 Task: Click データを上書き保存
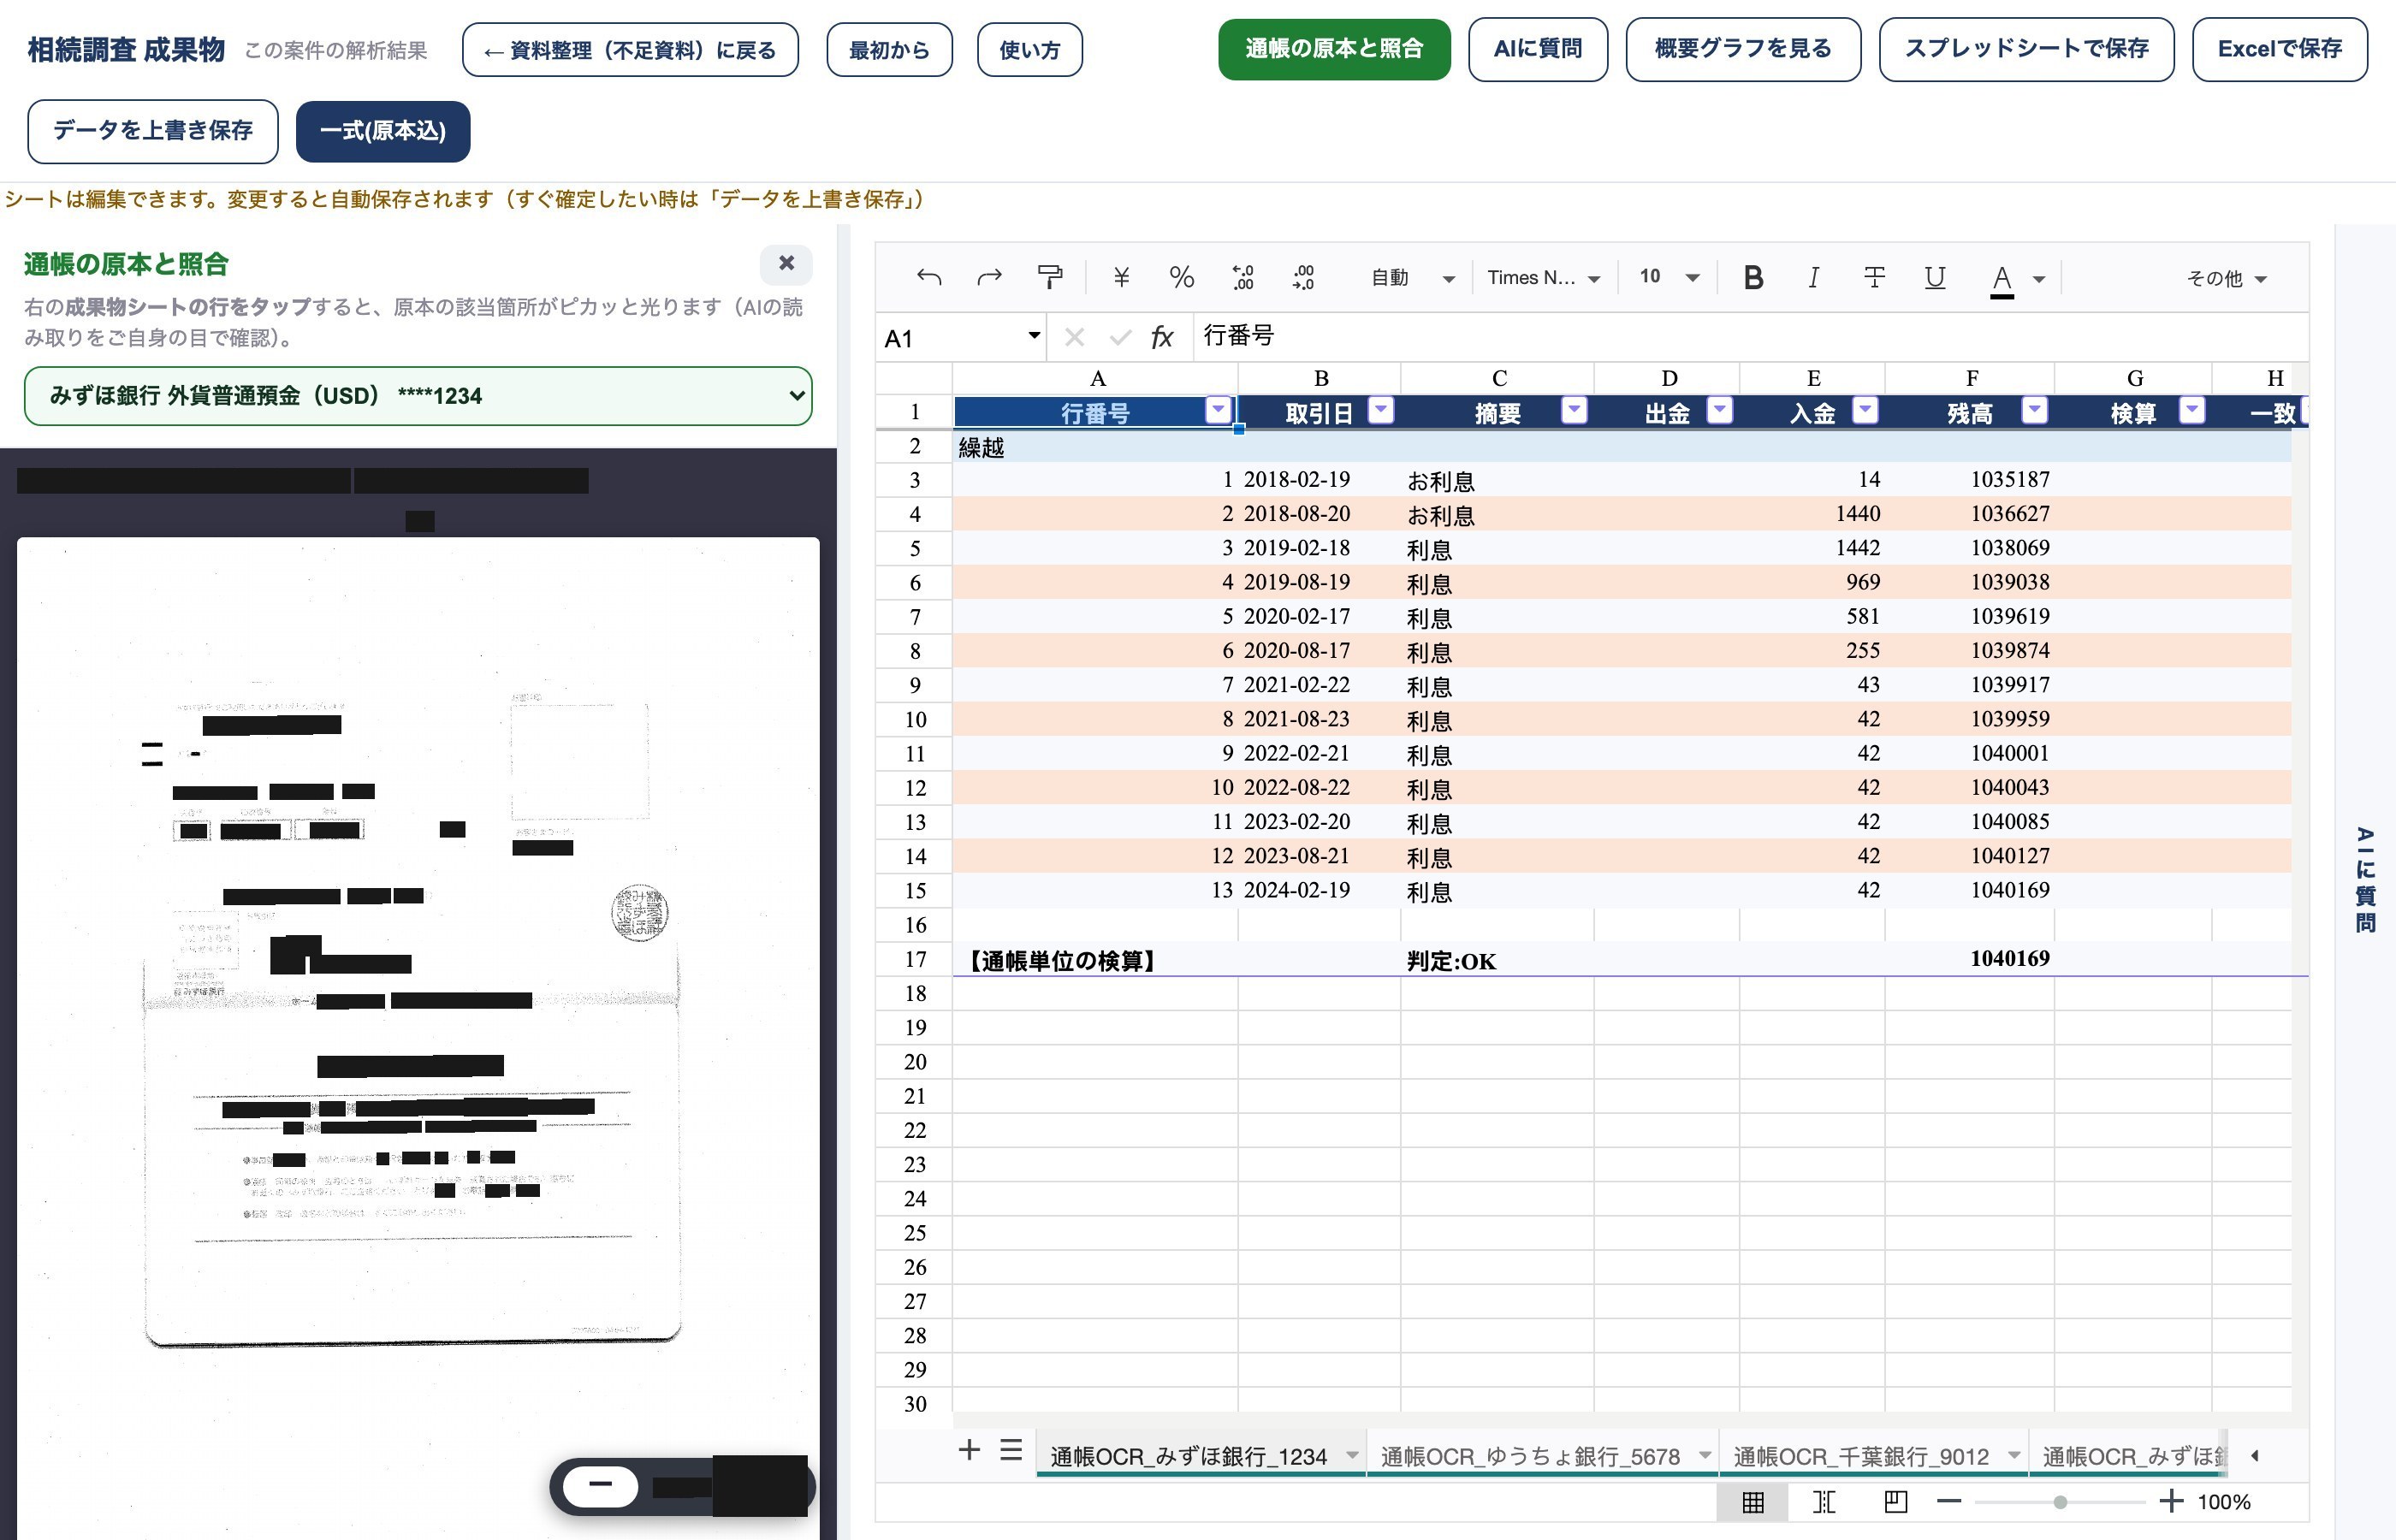(x=153, y=131)
